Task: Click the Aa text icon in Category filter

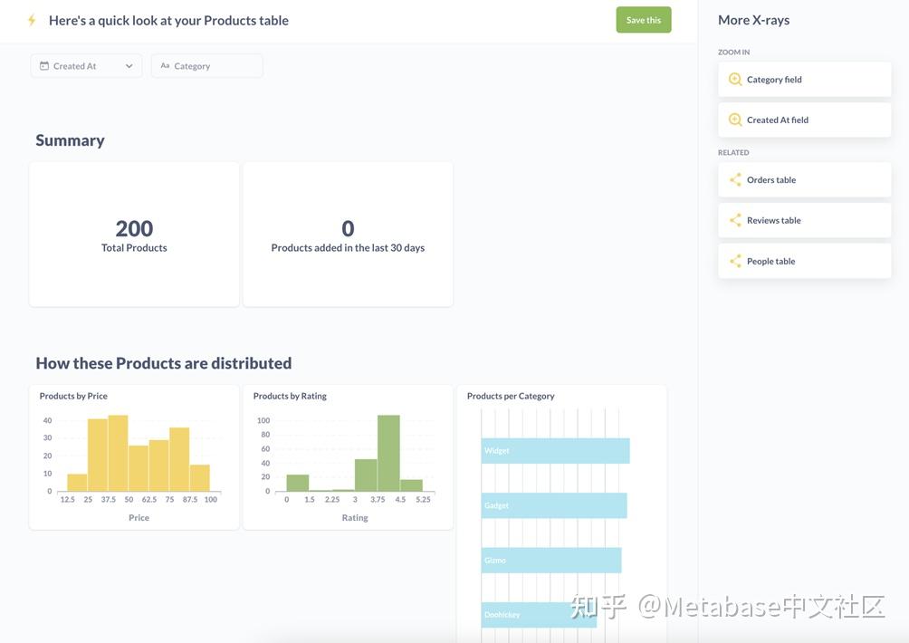Action: pyautogui.click(x=165, y=66)
